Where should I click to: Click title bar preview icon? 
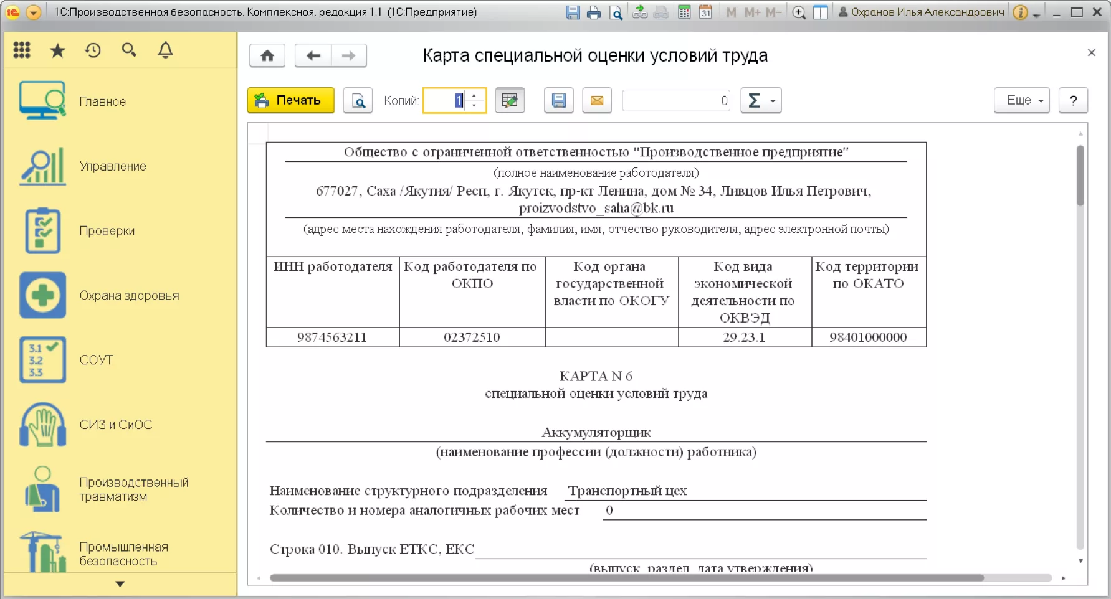(616, 12)
